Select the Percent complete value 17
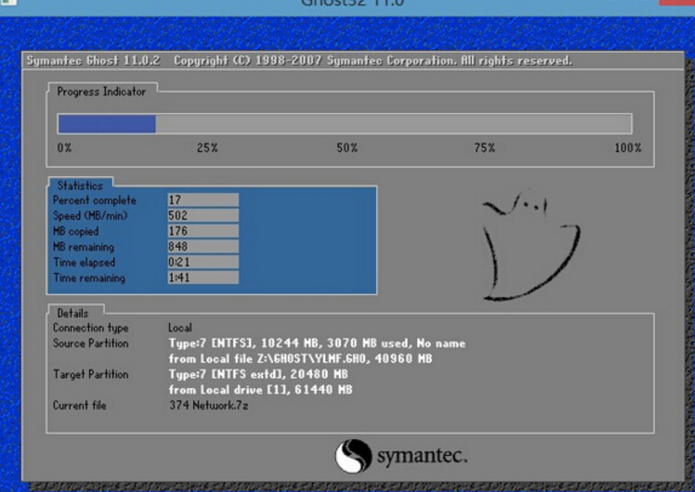This screenshot has height=492, width=695. tap(203, 200)
